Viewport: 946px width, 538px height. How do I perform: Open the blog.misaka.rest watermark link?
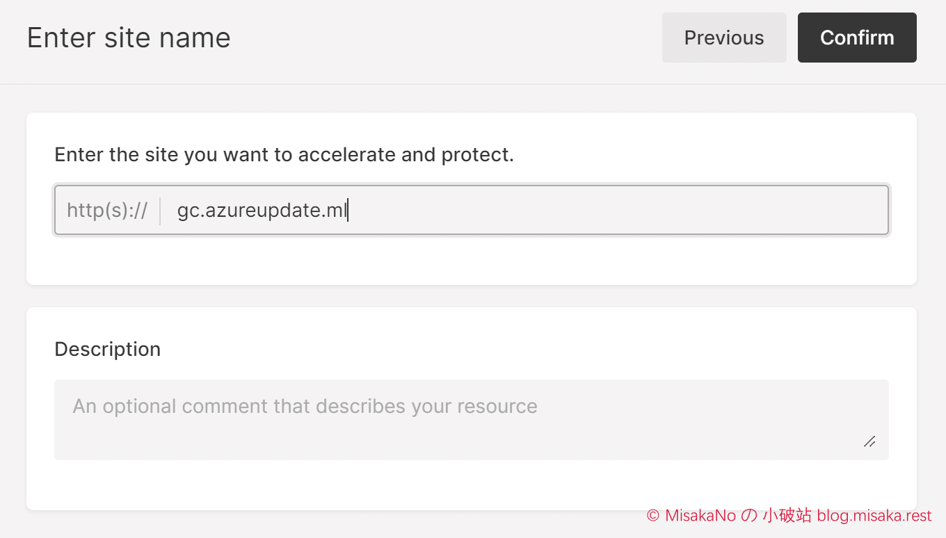tap(874, 515)
